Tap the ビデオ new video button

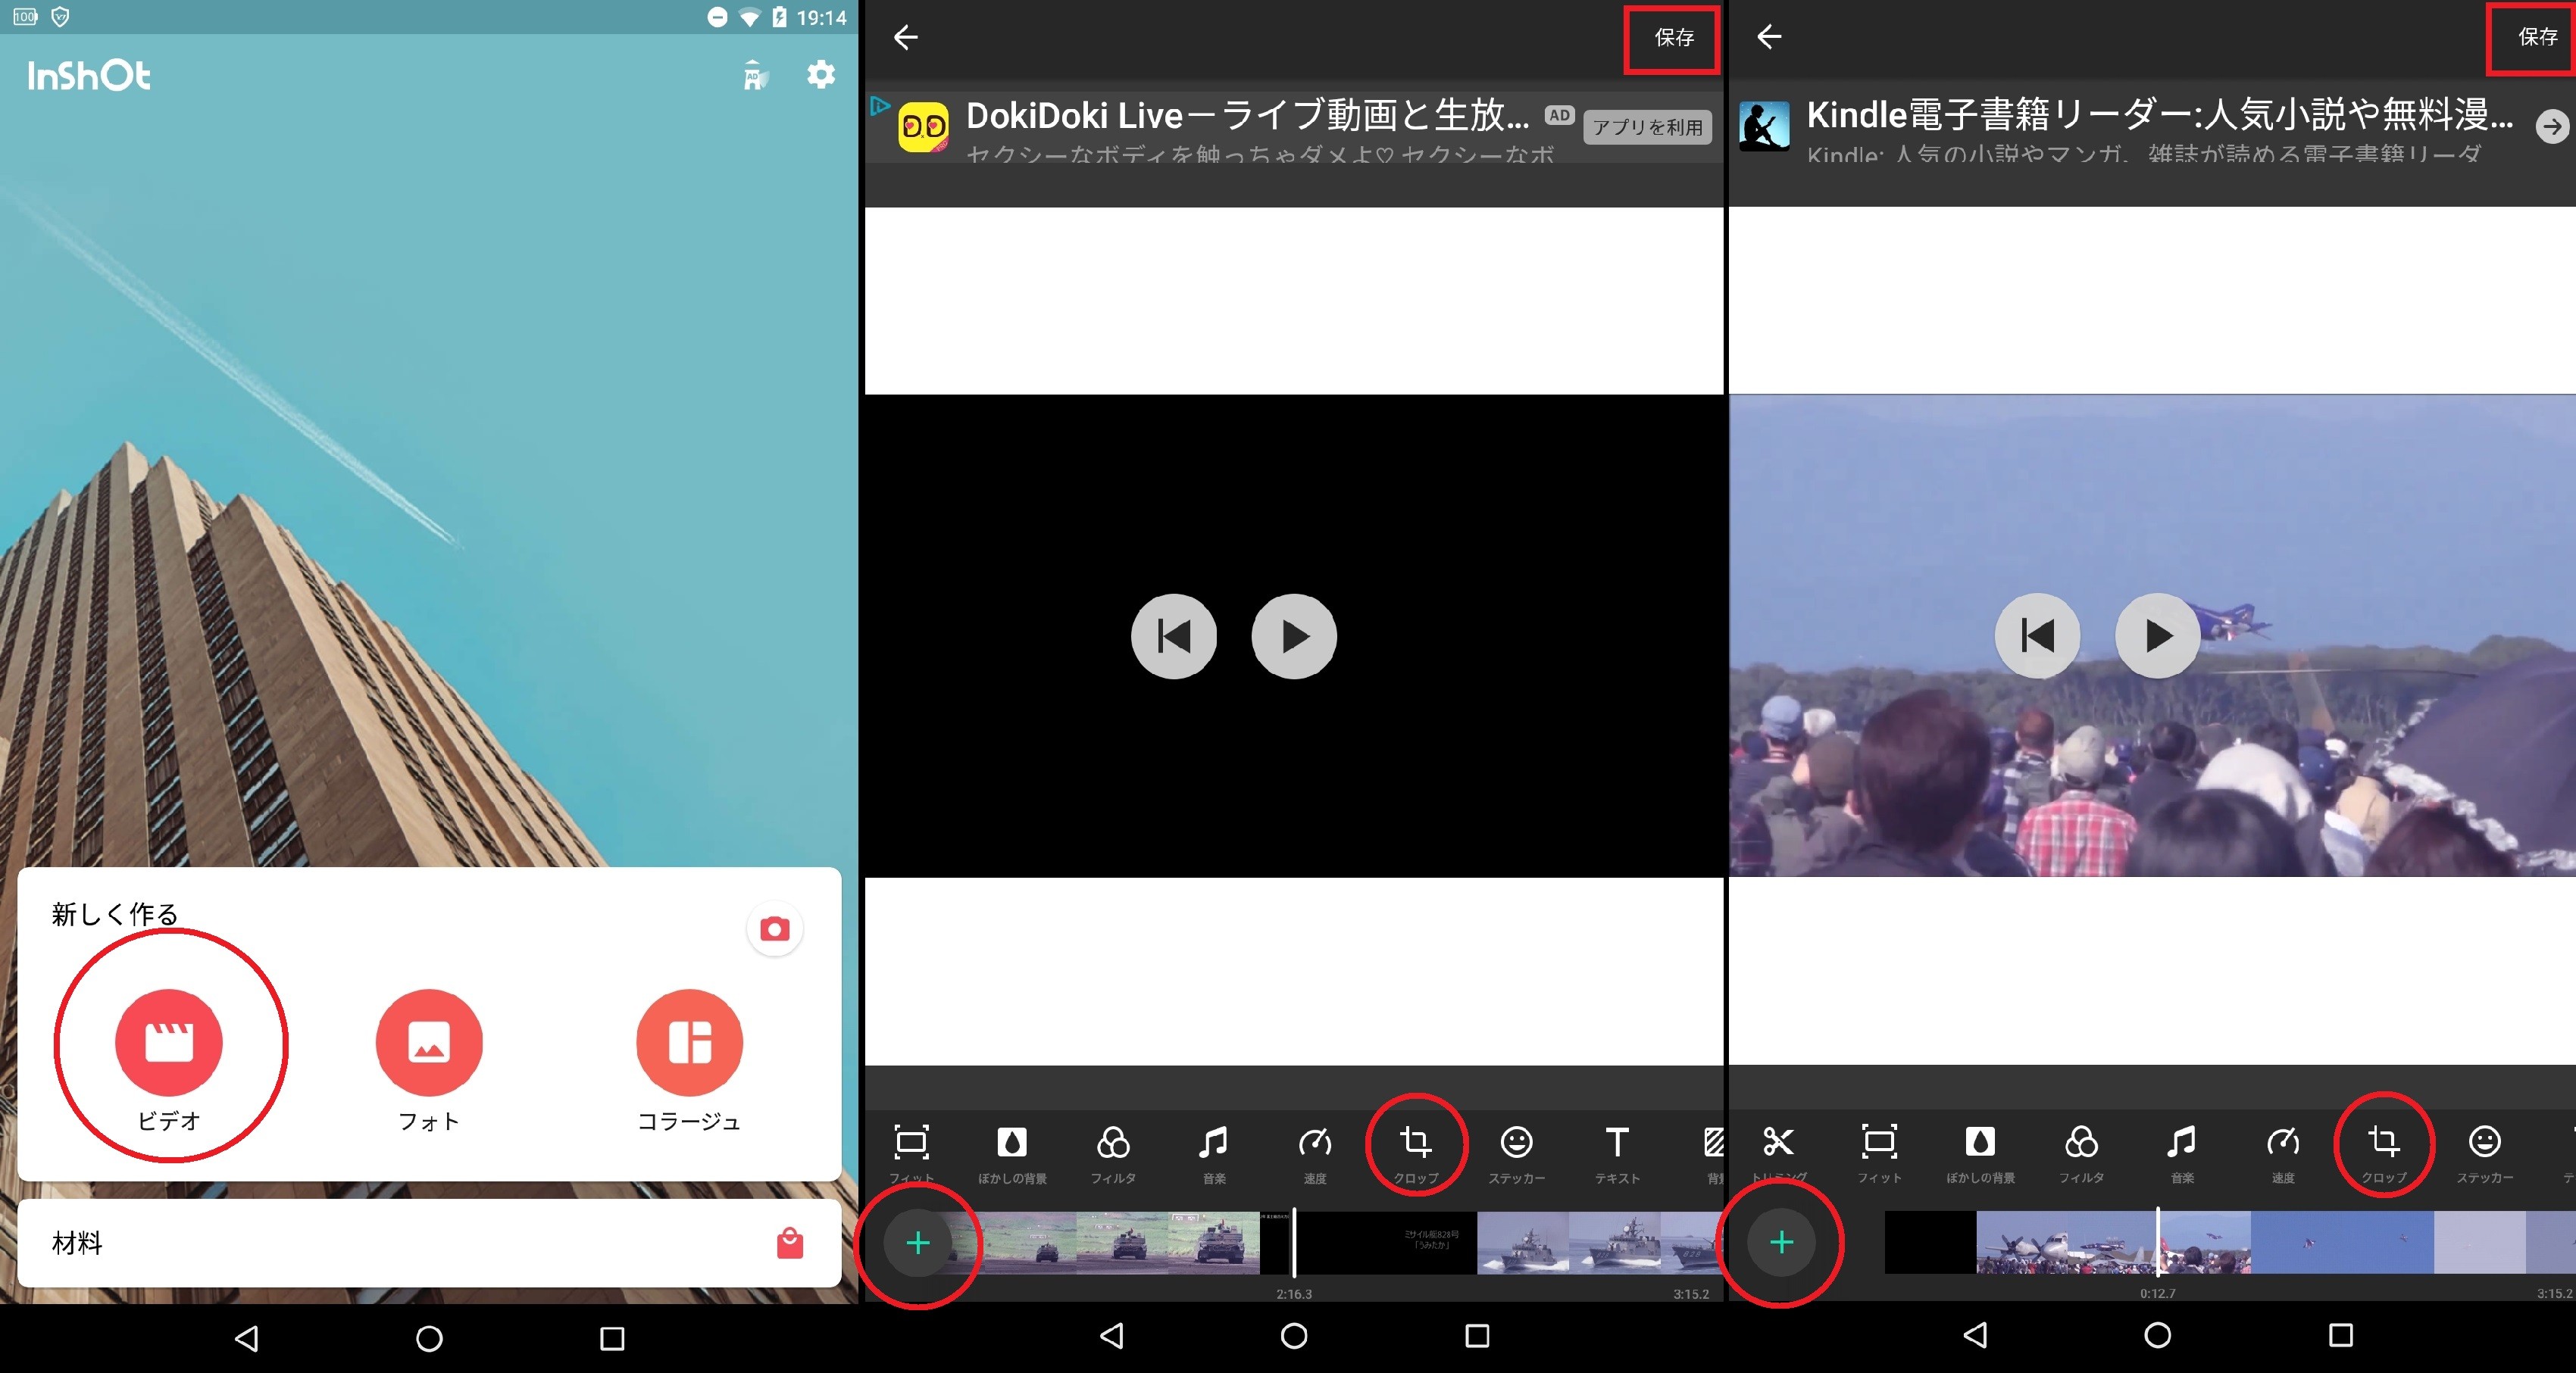(x=168, y=1042)
